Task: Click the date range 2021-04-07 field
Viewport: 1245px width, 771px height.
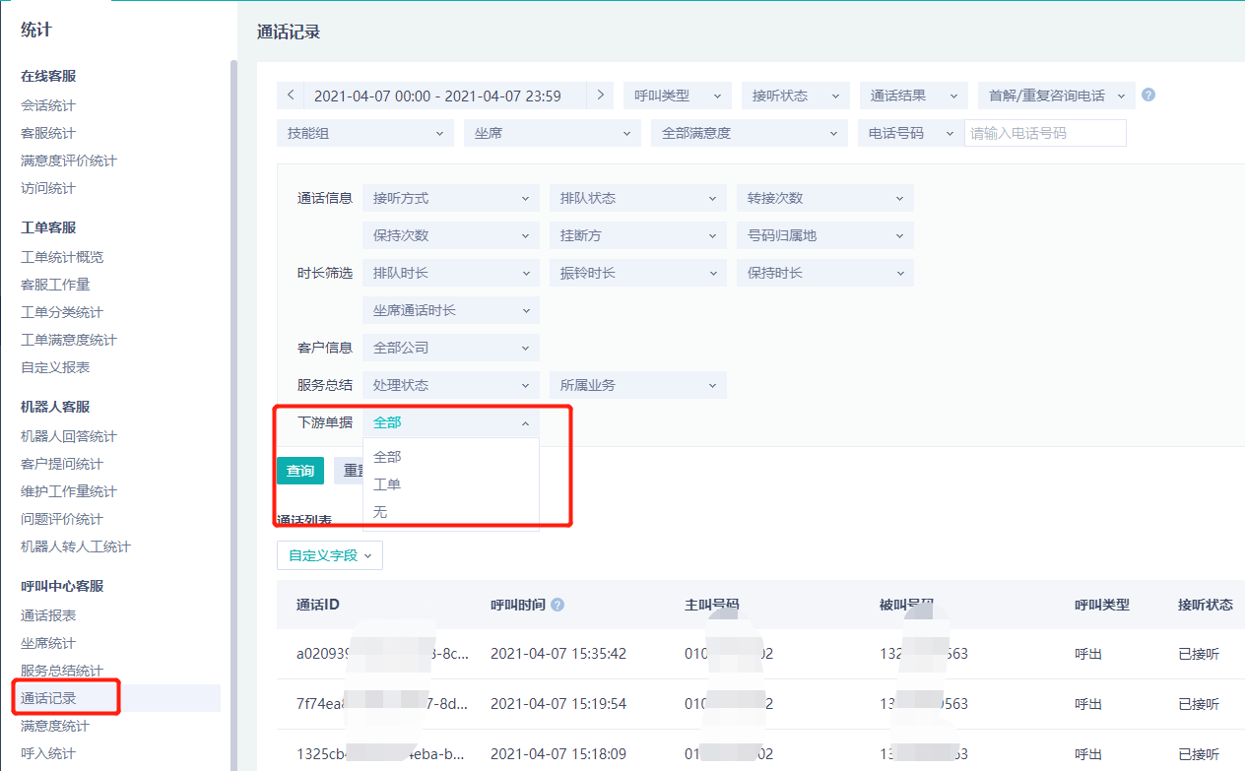Action: click(437, 96)
